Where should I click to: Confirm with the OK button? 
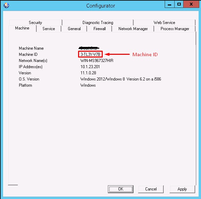click(x=121, y=189)
